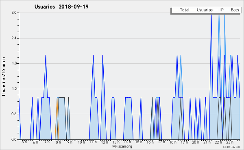
Task: Click the orange Bots legend line
Action: click(227, 10)
